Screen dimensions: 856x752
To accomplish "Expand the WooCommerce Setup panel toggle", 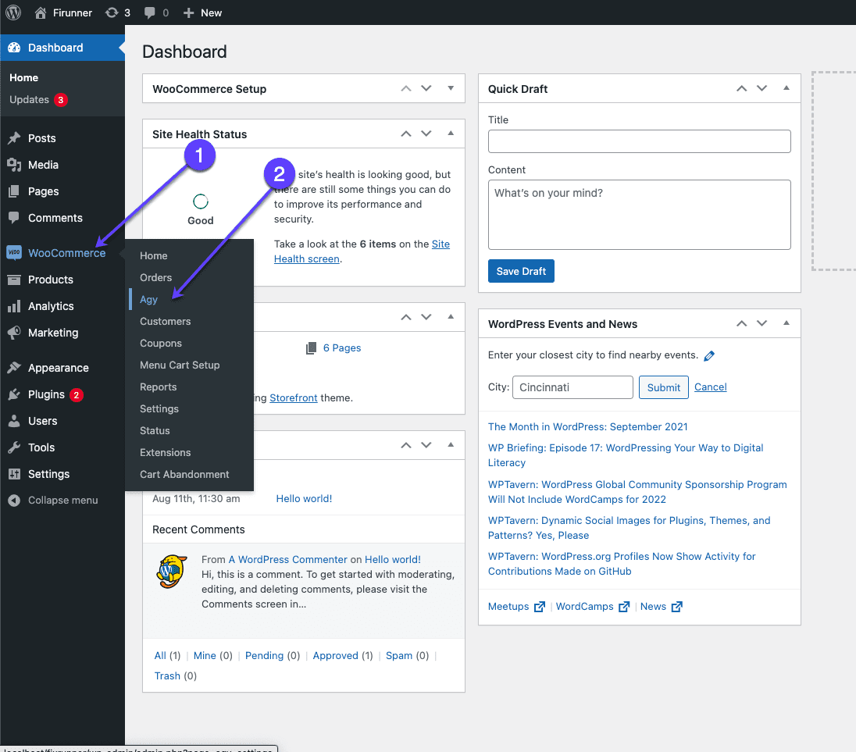I will [x=451, y=88].
